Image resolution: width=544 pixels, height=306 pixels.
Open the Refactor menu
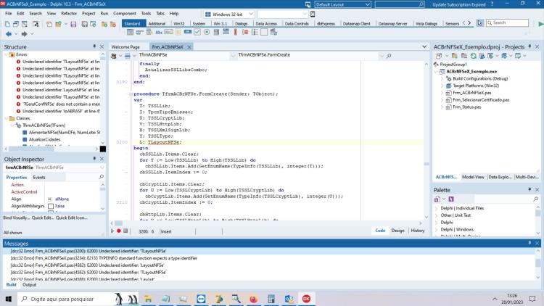coord(69,14)
